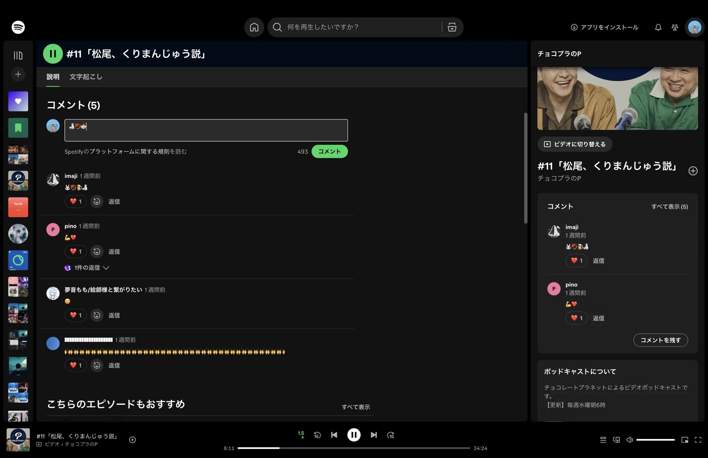Reply to the long emoji-string comment
The height and width of the screenshot is (458, 708).
114,365
